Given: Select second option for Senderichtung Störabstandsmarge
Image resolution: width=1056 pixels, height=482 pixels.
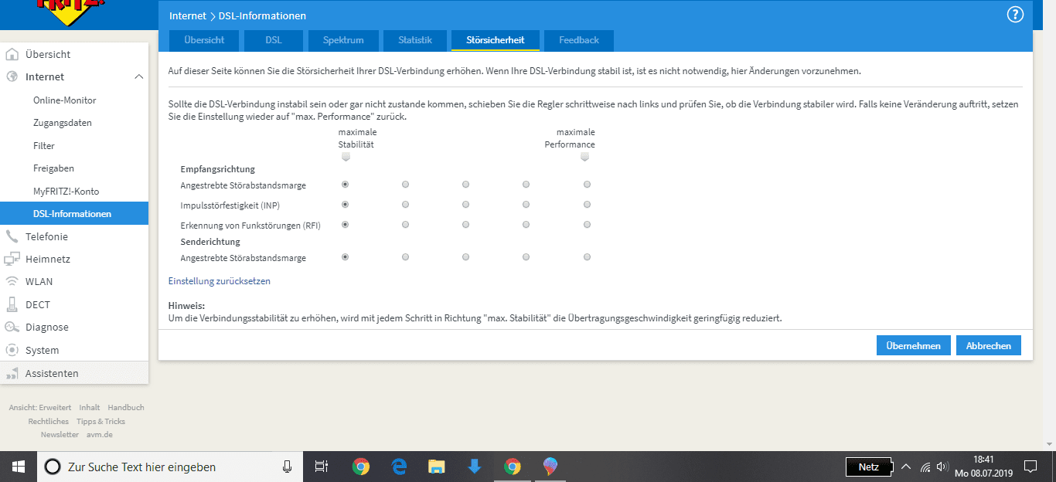Looking at the screenshot, I should (x=405, y=257).
